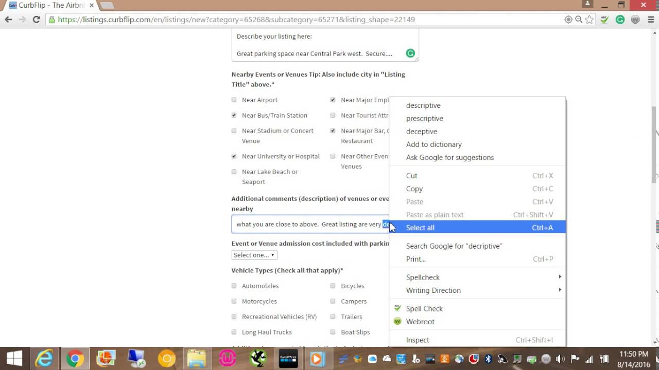Screen dimensions: 659x370
Task: Uncheck Near Bus/Train Station
Action: (x=234, y=115)
